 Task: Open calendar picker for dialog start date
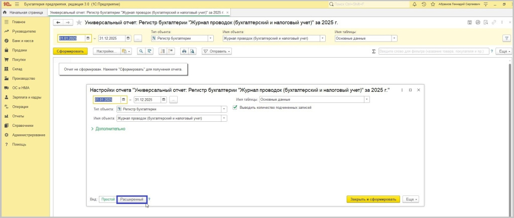pyautogui.click(x=123, y=99)
